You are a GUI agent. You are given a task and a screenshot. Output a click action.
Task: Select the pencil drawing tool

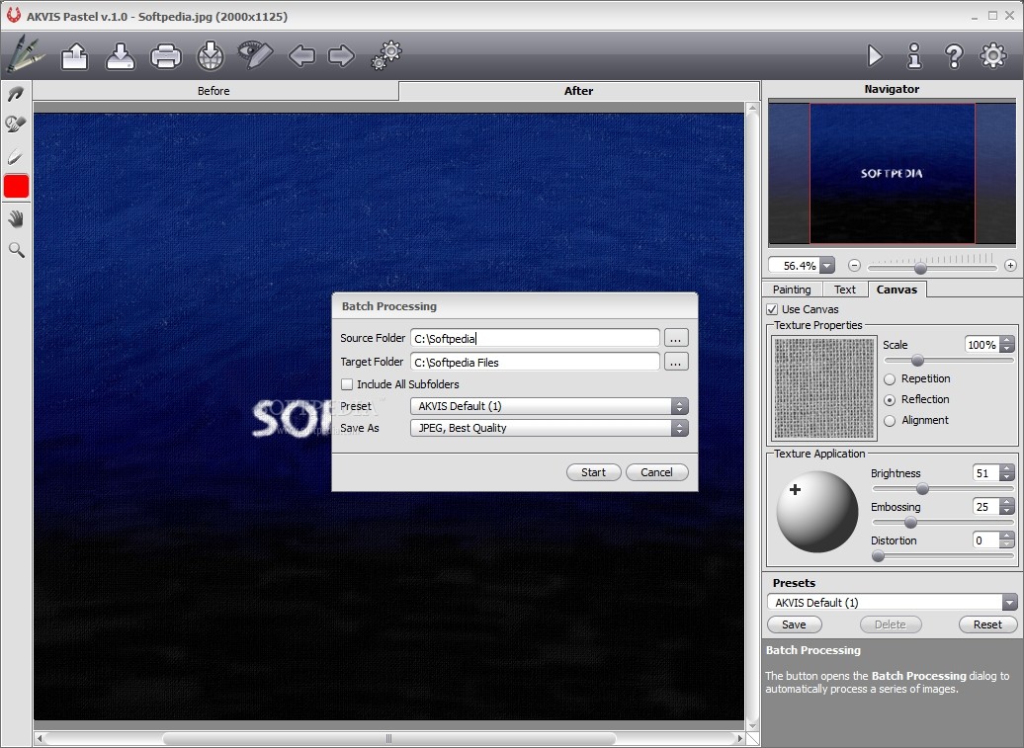16,157
